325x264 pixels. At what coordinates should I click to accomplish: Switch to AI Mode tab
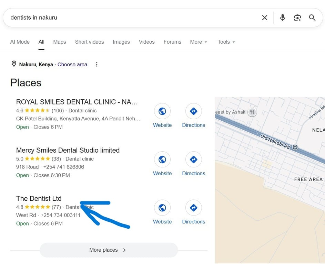click(x=20, y=42)
